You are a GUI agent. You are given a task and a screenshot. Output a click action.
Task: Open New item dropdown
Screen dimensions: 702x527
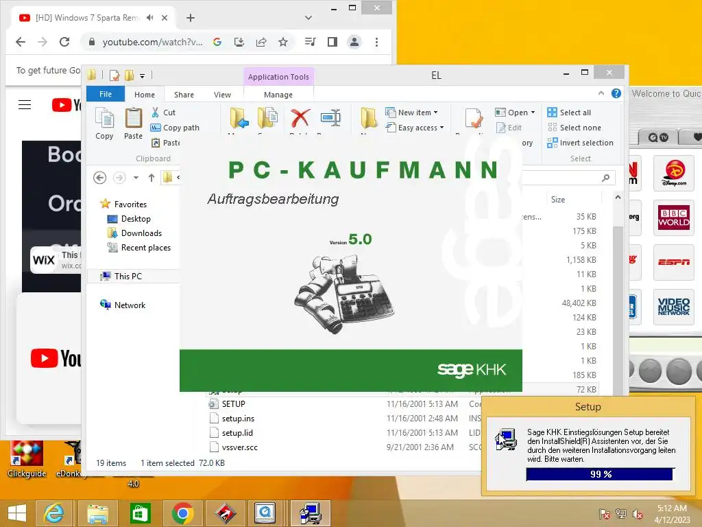coord(411,113)
